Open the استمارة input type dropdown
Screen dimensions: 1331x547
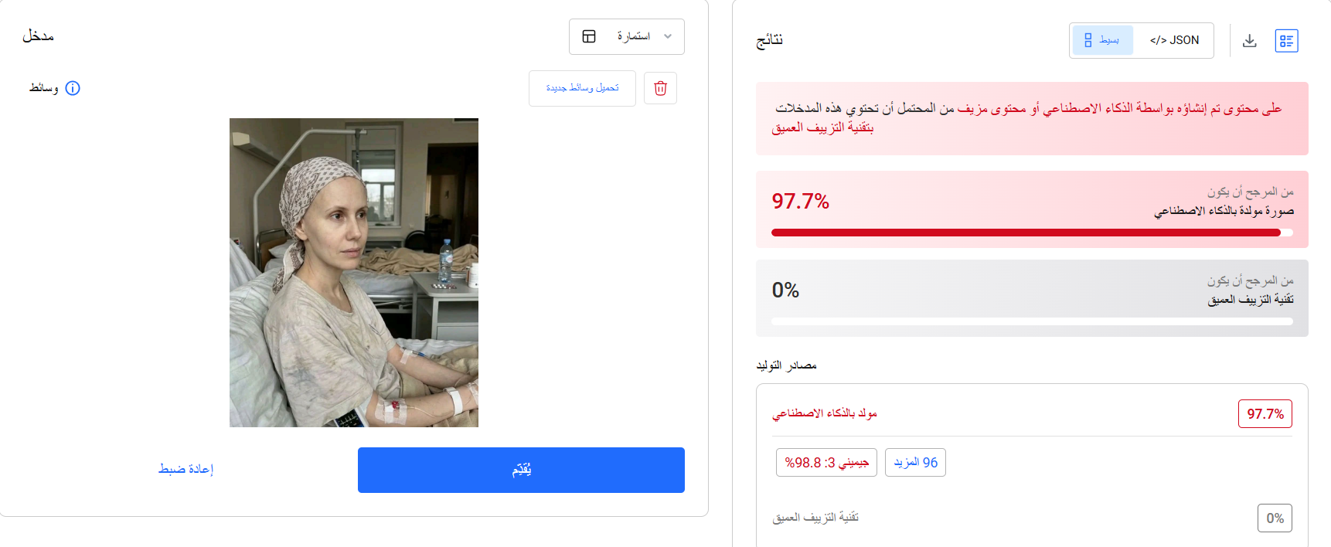coord(627,36)
